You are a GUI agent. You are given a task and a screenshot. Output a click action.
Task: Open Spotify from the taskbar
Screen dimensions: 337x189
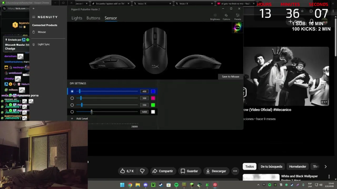[176, 185]
